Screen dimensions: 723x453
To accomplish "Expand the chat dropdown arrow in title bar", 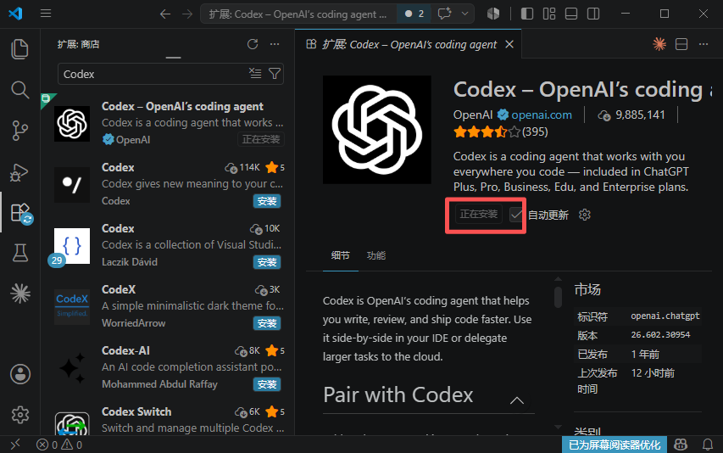I will [464, 14].
